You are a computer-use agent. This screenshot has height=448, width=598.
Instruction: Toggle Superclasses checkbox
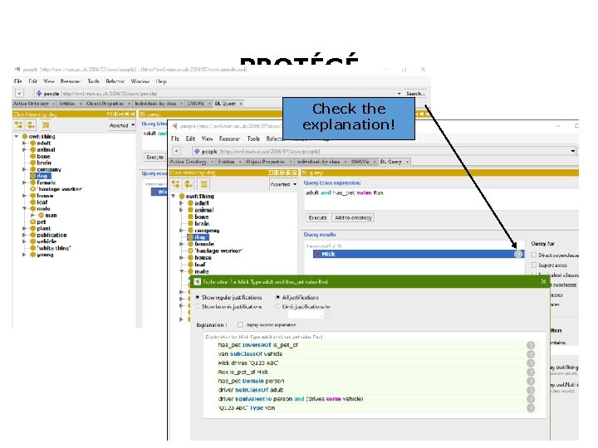tap(534, 265)
